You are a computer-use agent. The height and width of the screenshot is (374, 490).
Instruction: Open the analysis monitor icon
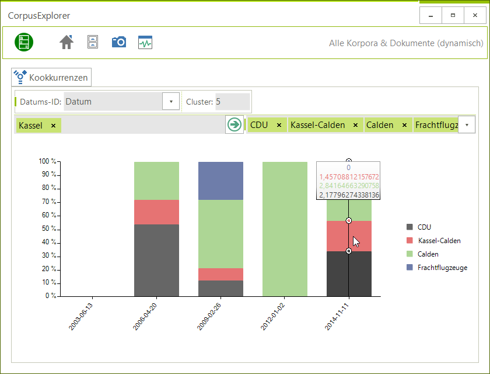click(145, 42)
